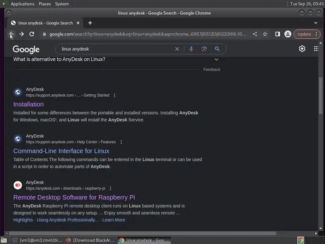Open the System menu
325x244 pixels.
point(62,4)
